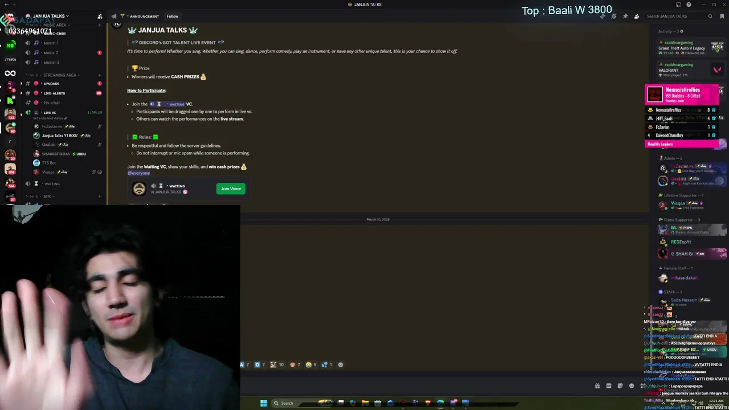This screenshot has height=410, width=729.
Task: Open the tts-chat channel
Action: point(63,103)
